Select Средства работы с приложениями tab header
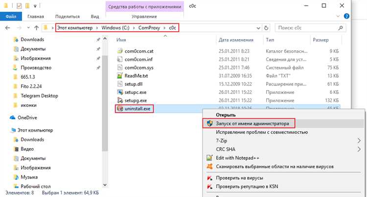The image size is (367, 197). click(x=145, y=6)
